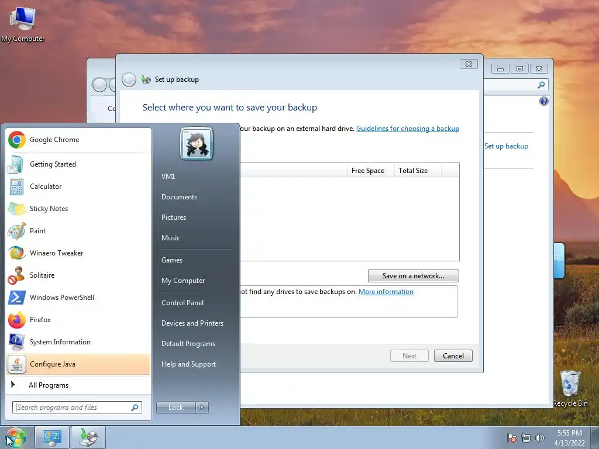Open the Recycle Bin on desktop
Screen dimensions: 599x449
(x=570, y=388)
